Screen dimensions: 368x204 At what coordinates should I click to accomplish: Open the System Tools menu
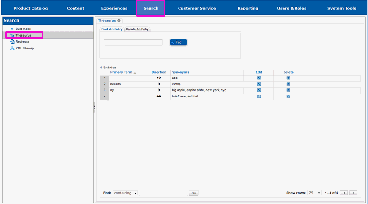tap(341, 8)
